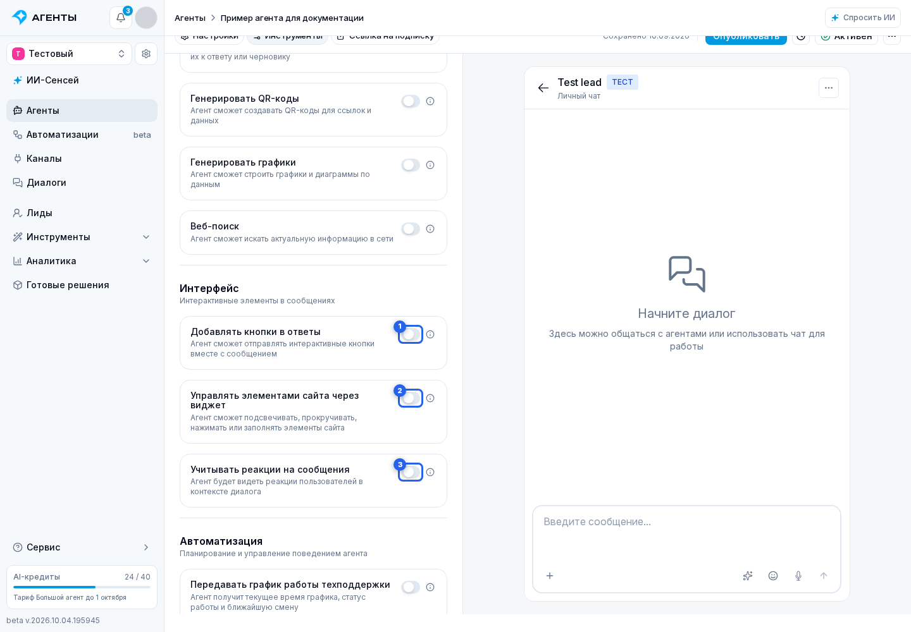Click Агенты breadcrumb link

[x=190, y=18]
